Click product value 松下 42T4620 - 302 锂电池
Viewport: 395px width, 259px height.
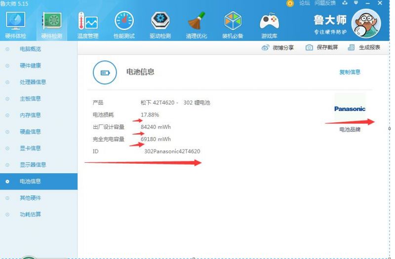[175, 103]
